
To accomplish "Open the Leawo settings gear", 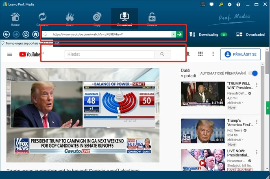I will [230, 4].
